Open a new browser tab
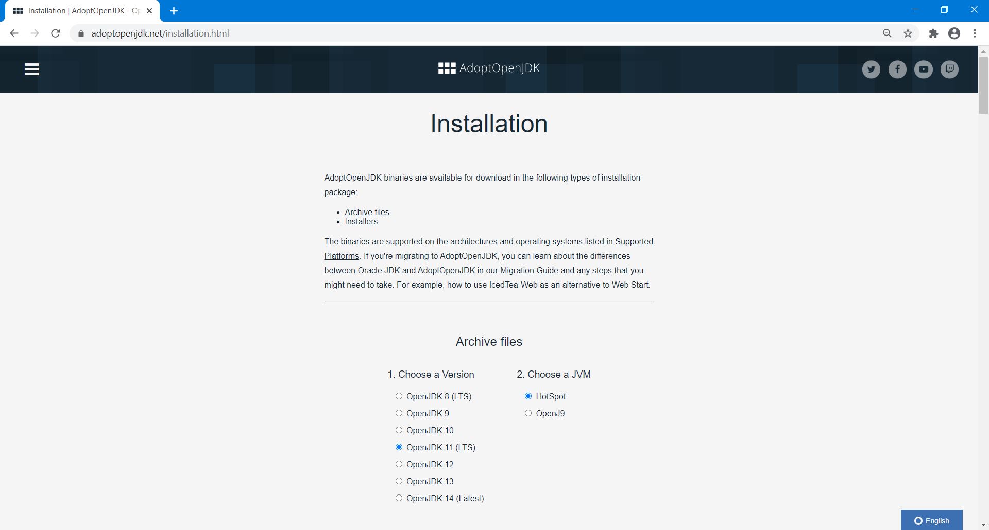989x530 pixels. [174, 11]
